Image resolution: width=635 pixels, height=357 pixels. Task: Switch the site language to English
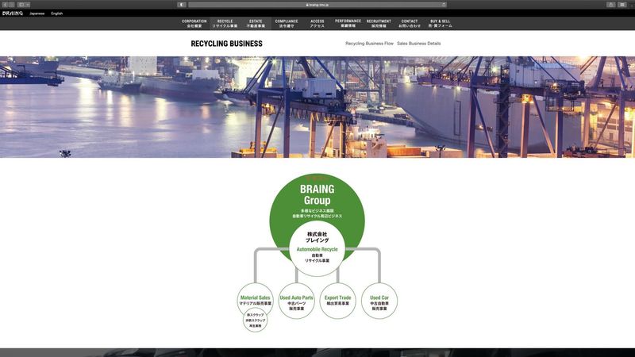point(57,13)
